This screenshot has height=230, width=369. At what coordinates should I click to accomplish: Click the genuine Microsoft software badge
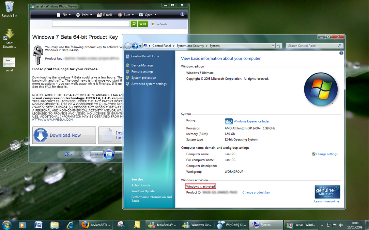[327, 191]
